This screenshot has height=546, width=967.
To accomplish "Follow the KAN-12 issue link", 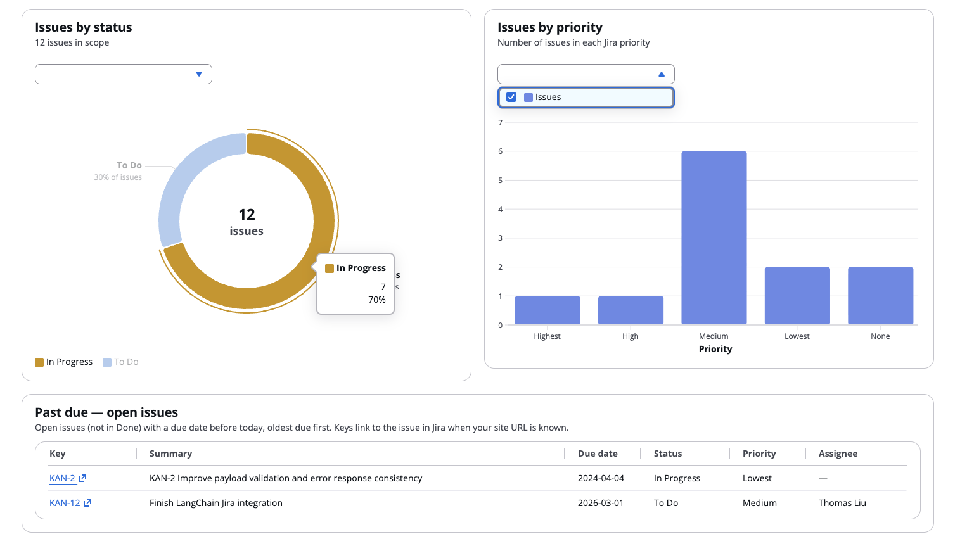I will click(x=64, y=502).
